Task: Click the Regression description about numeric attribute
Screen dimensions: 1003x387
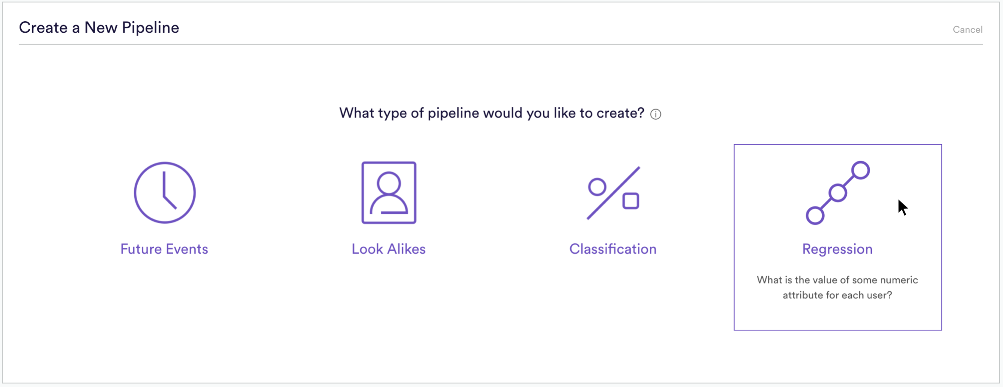Action: [x=837, y=288]
